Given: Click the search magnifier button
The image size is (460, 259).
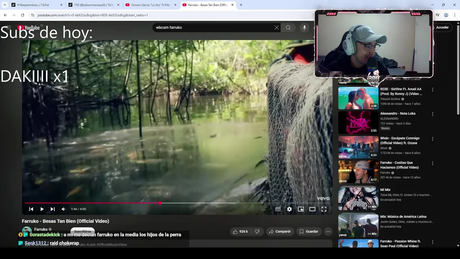Looking at the screenshot, I should pos(288,27).
